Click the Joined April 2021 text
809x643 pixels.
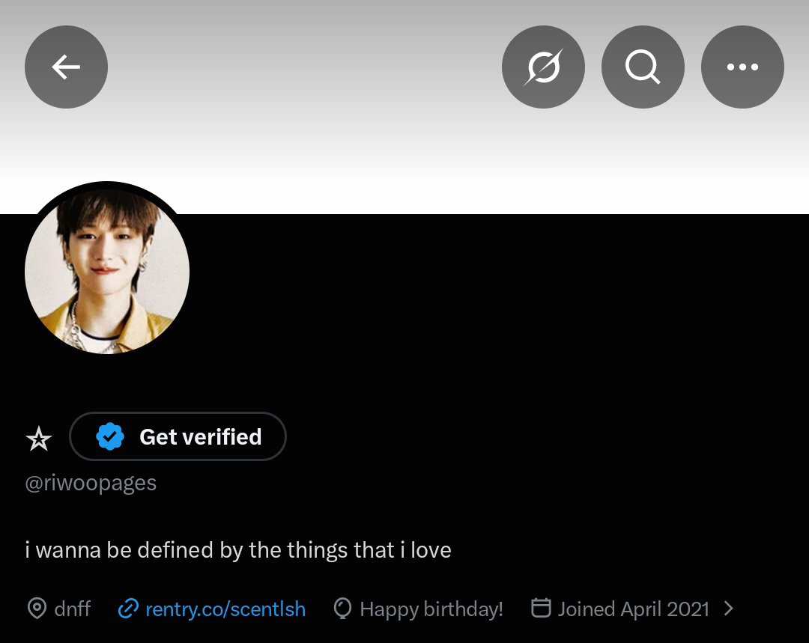click(634, 609)
